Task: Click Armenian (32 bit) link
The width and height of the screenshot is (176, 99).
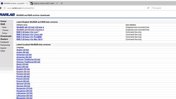Action: [x=24, y=55]
